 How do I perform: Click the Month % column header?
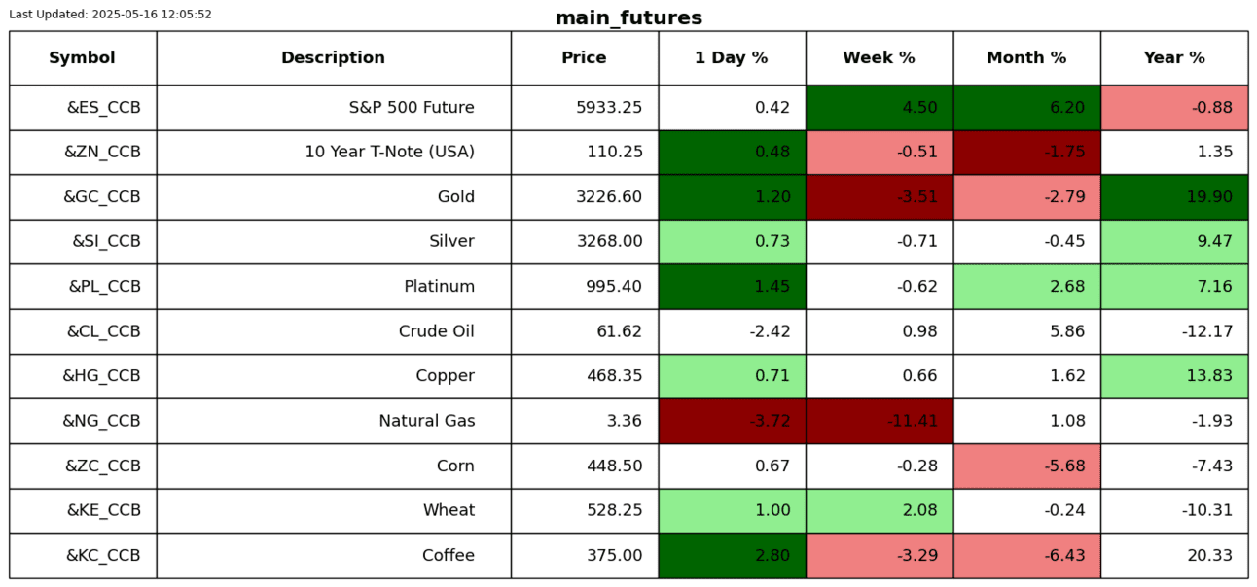(1026, 58)
